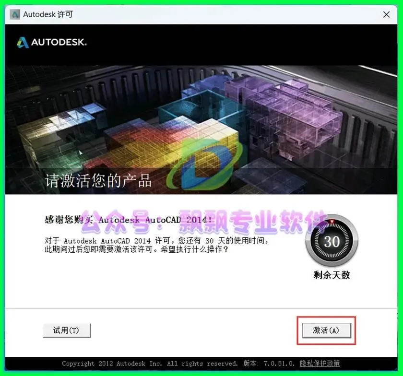
Task: Click the copyright 2012 Autodesk Inc. text
Action: [150, 364]
